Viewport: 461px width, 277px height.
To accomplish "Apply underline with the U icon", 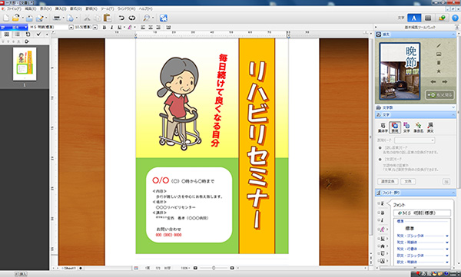I will coord(119,28).
